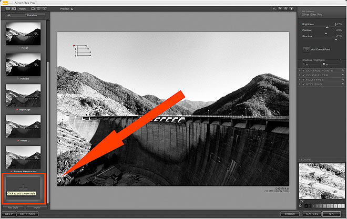Screen dimensions: 347x219
Task: Click the Brush button
Action: [290, 214]
